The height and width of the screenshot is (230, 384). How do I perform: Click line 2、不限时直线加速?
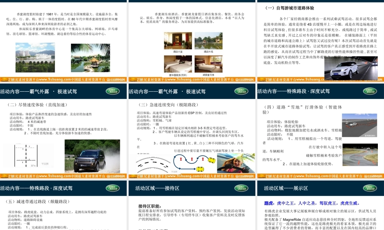(58, 133)
